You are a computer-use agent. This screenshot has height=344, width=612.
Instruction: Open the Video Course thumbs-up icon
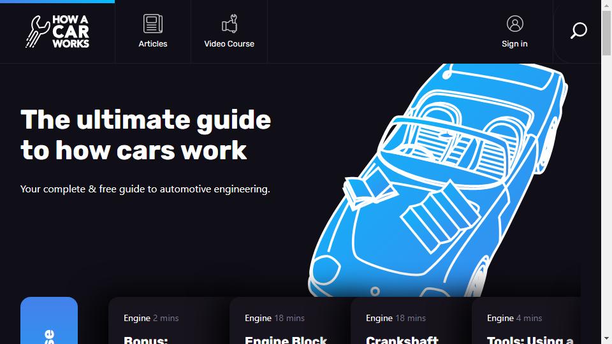click(x=229, y=24)
